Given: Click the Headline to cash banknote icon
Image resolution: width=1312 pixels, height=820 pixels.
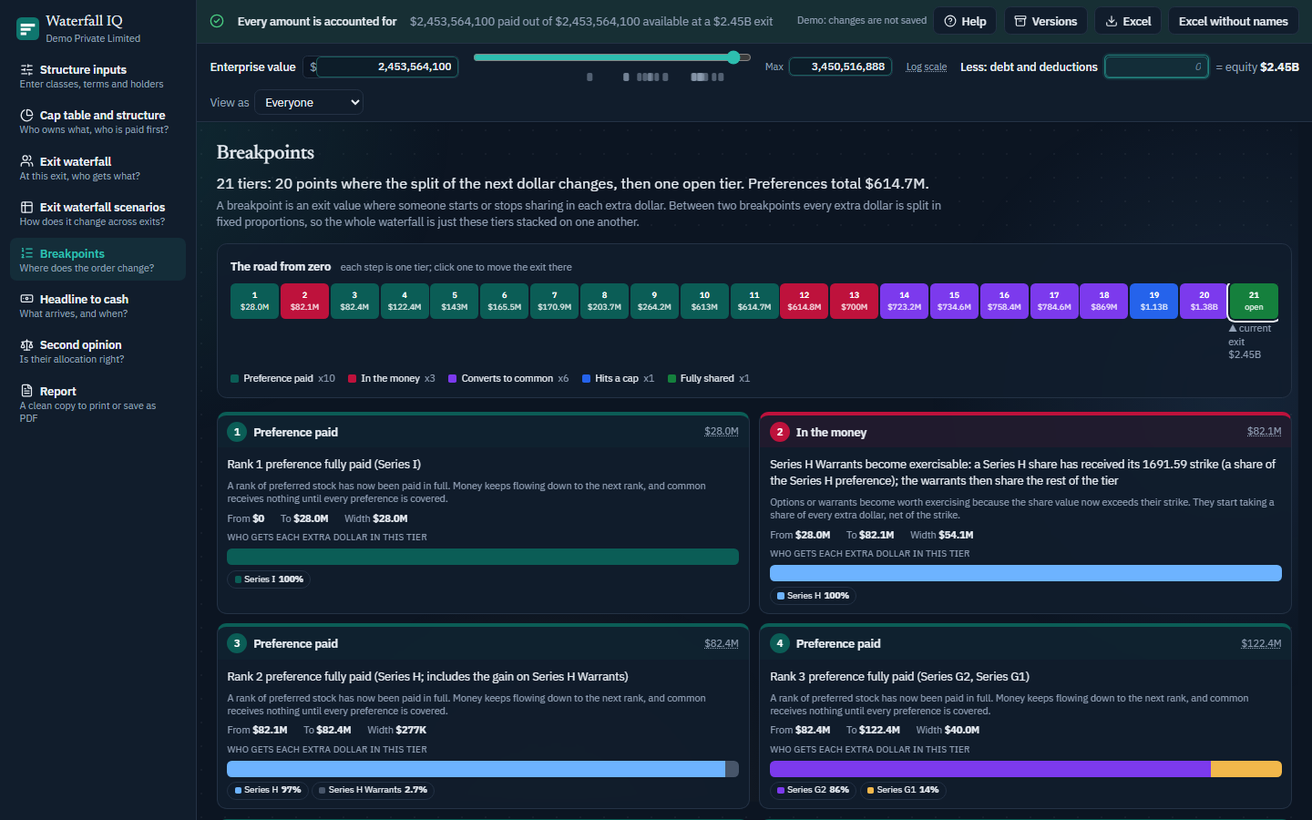Looking at the screenshot, I should [x=26, y=299].
